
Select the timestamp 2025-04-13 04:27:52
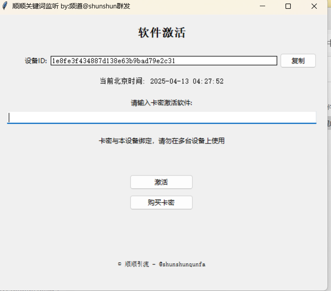pyautogui.click(x=186, y=81)
